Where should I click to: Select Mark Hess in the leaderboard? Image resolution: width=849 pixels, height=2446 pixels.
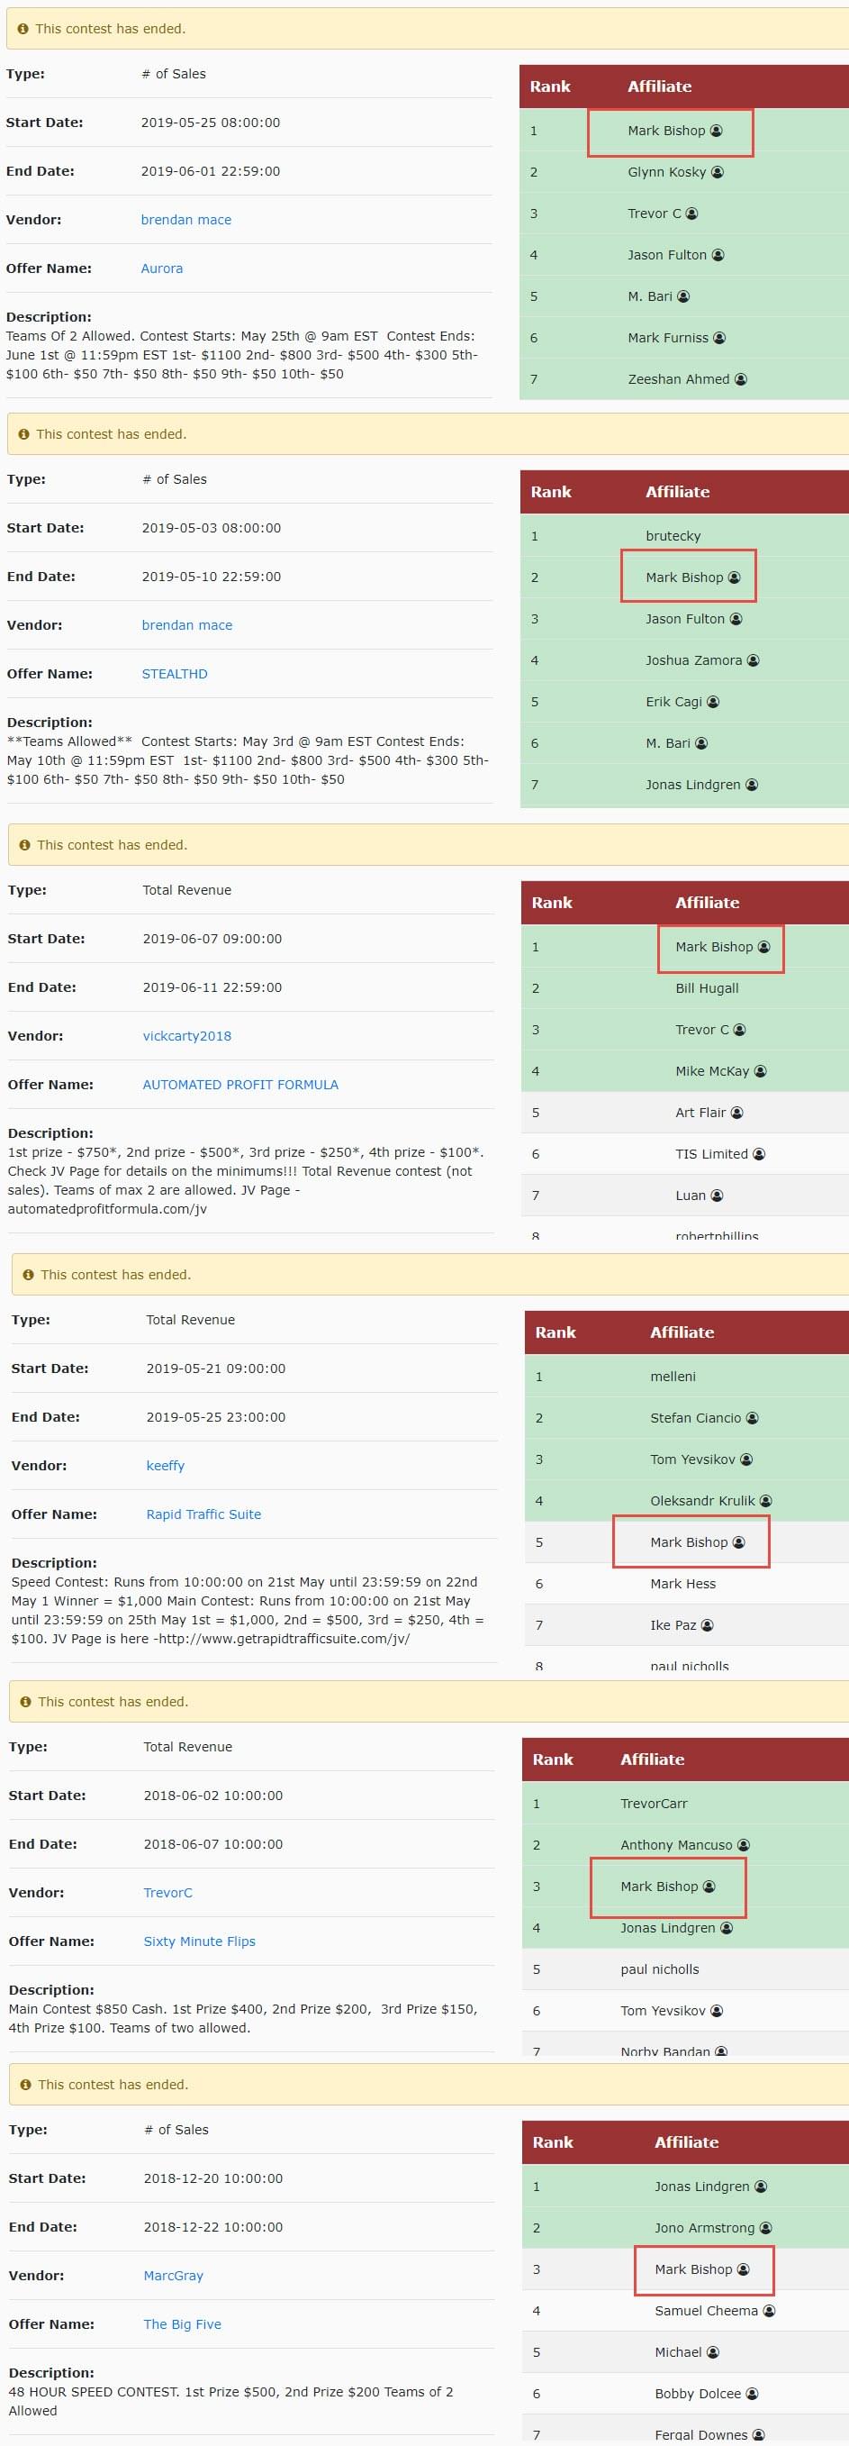tap(683, 1583)
